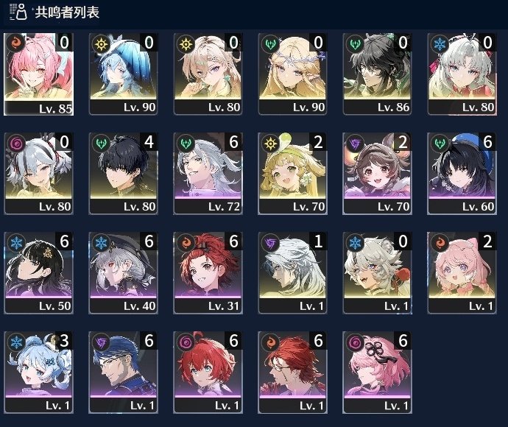Click the swirl element icon on gray-haired Lv. 80 card
Viewport: 508px width, 427px height.
16,143
